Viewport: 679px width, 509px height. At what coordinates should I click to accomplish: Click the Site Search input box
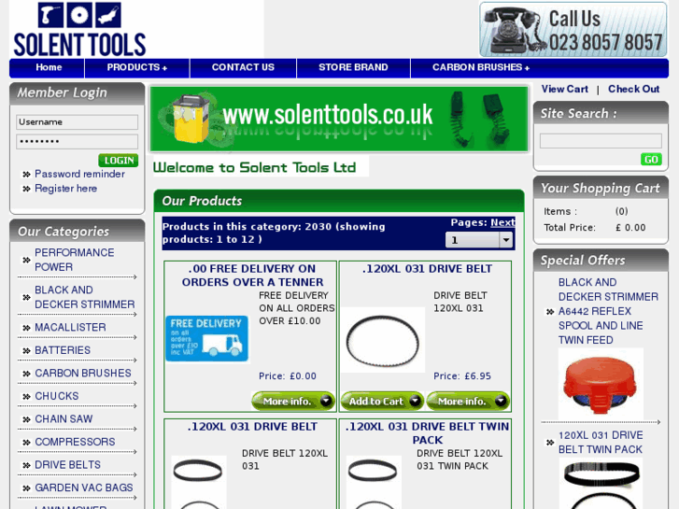(x=601, y=141)
